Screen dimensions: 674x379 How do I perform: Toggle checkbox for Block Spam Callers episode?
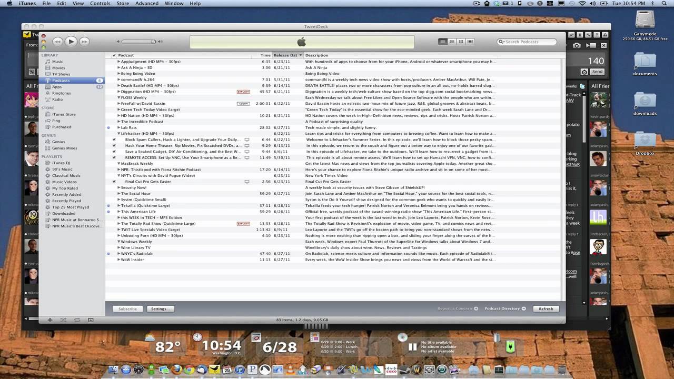pyautogui.click(x=114, y=139)
